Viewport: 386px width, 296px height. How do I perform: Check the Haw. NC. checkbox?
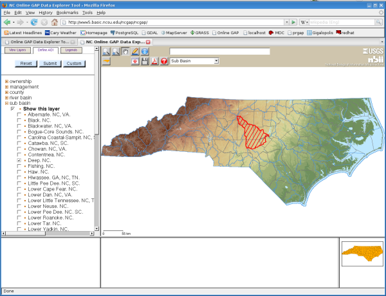[19, 172]
